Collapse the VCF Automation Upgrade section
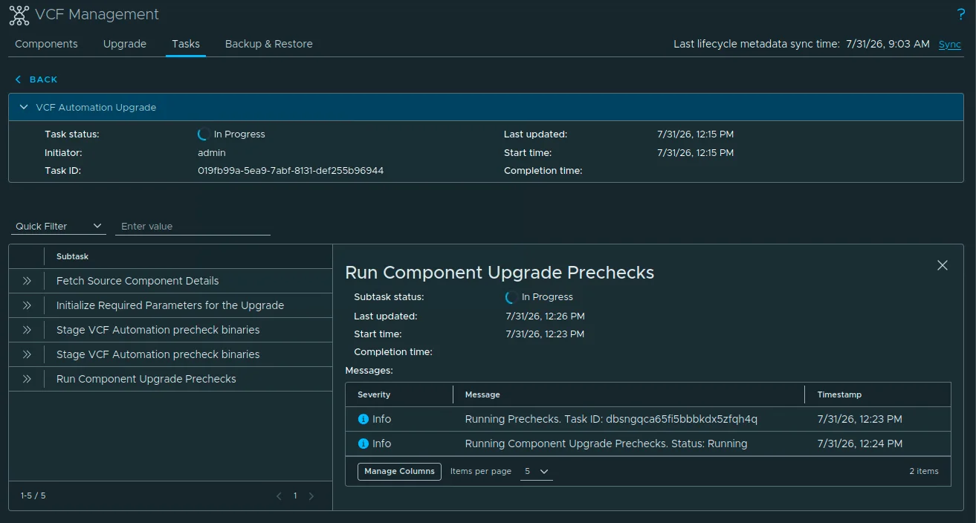Viewport: 976px width, 523px height. pyautogui.click(x=24, y=107)
